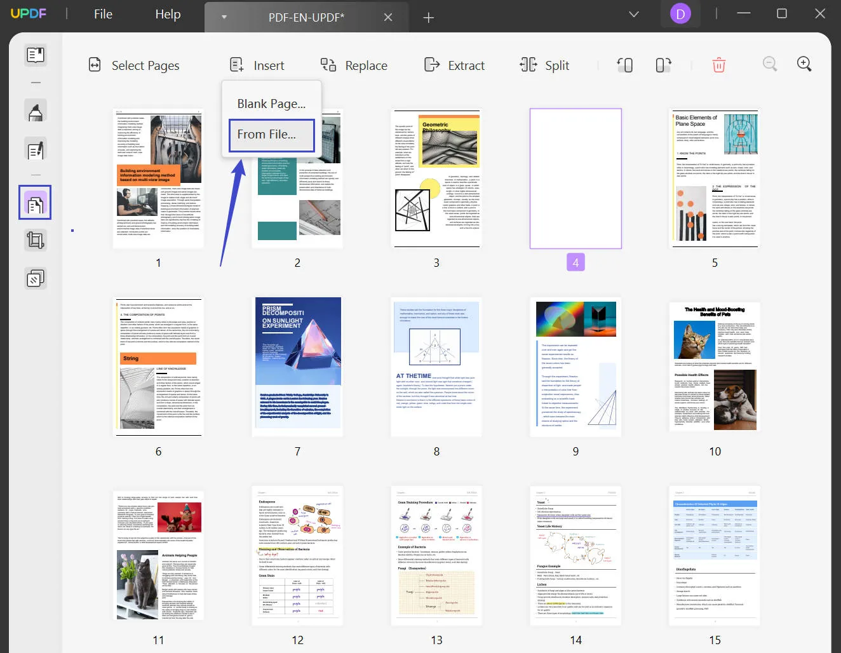
Task: Rotate page clockwise
Action: click(663, 65)
